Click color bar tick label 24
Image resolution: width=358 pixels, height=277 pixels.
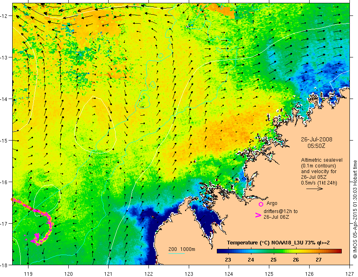pyautogui.click(x=251, y=259)
